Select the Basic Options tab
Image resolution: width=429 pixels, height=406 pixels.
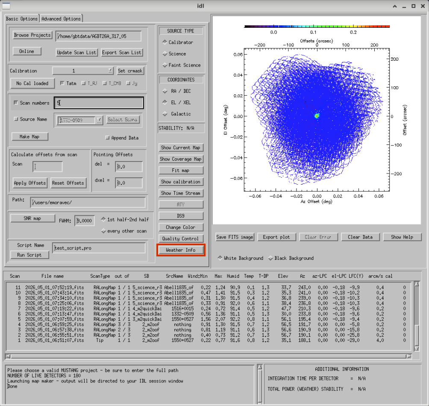[x=22, y=19]
